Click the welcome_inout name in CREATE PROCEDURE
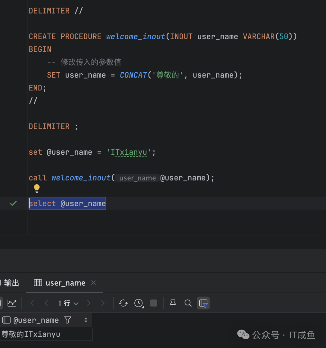The height and width of the screenshot is (348, 326). pyautogui.click(x=136, y=36)
